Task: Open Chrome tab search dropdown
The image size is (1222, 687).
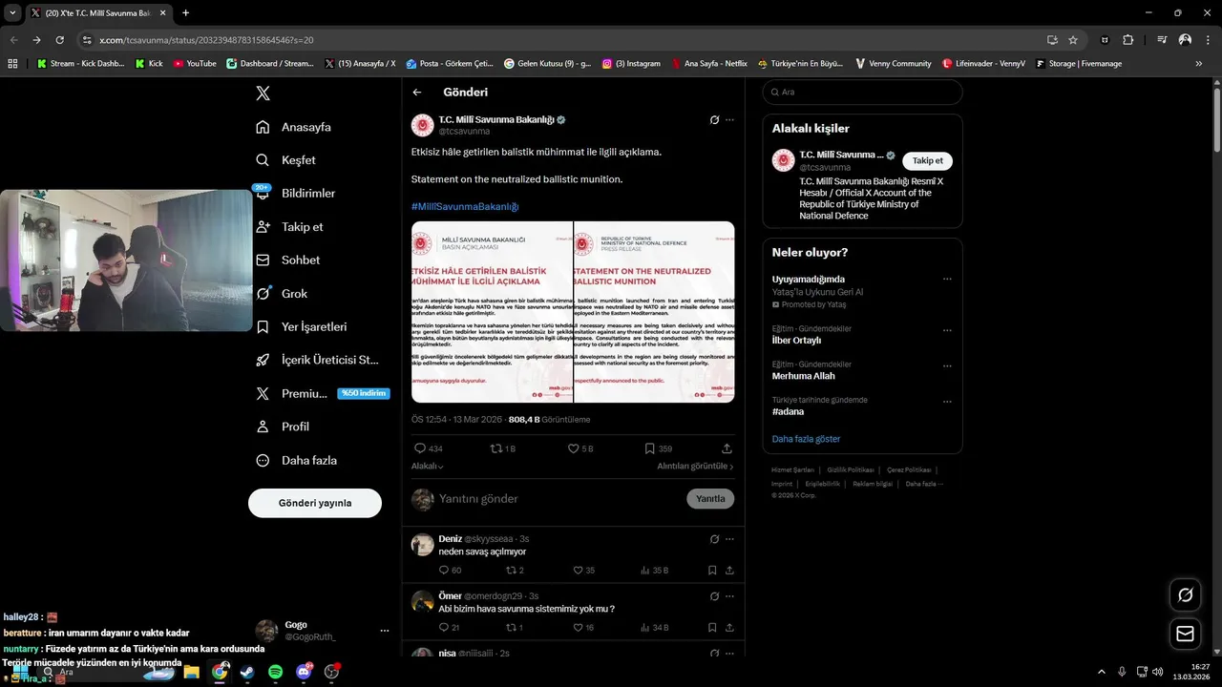Action: click(x=12, y=12)
